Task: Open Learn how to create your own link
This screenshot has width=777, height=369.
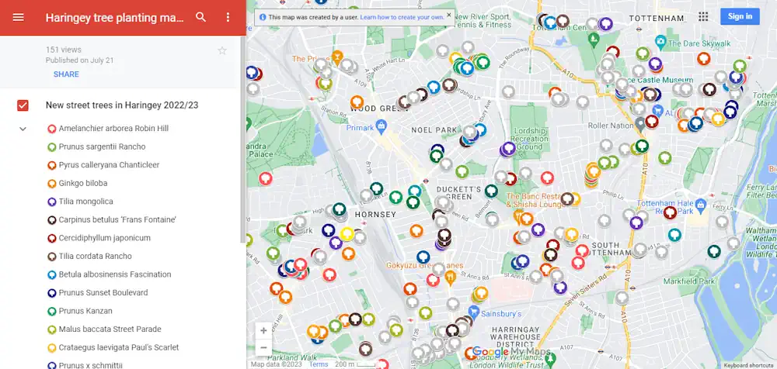Action: (x=402, y=17)
